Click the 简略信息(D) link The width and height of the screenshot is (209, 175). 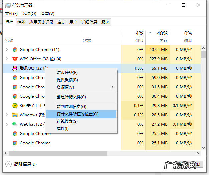(x=25, y=164)
